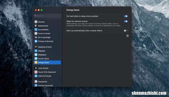This screenshot has height=97, width=169.
Task: Click the Energy Saver pane title
Action: pyautogui.click(x=73, y=10)
